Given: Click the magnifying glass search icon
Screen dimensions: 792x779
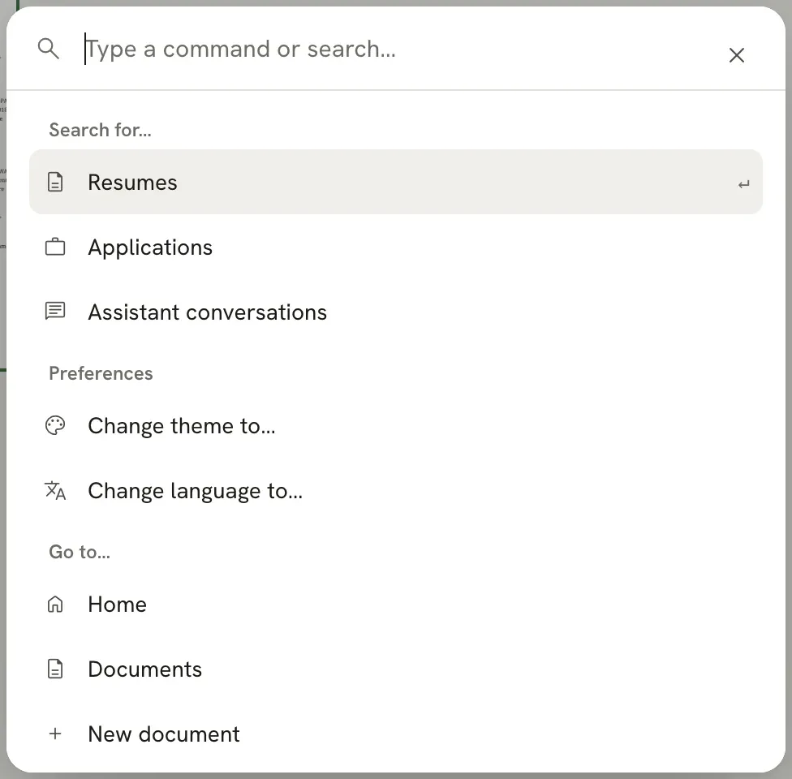Looking at the screenshot, I should click(49, 49).
